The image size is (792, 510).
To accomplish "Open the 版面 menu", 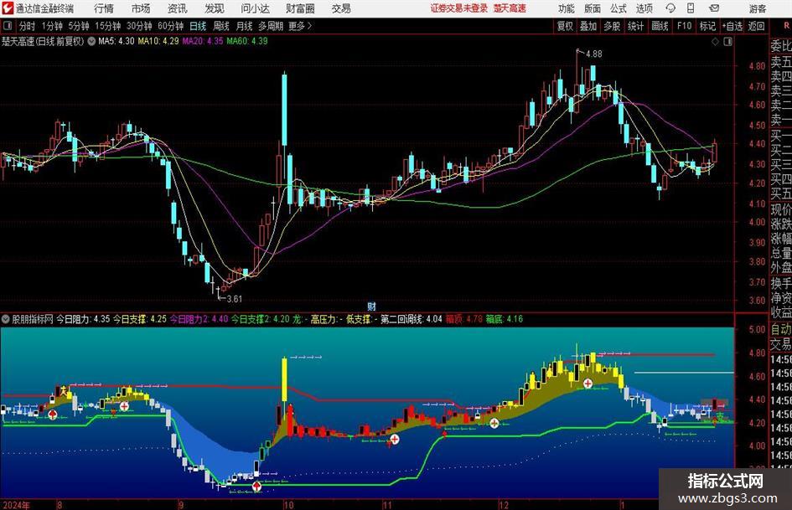I will [592, 8].
